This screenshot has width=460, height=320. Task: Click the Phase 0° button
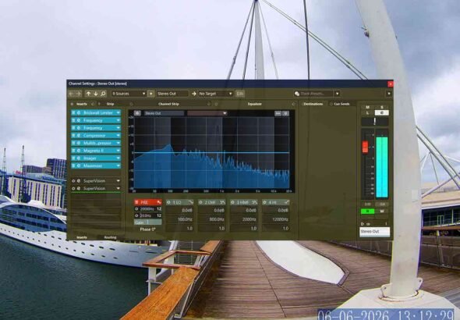coord(147,229)
